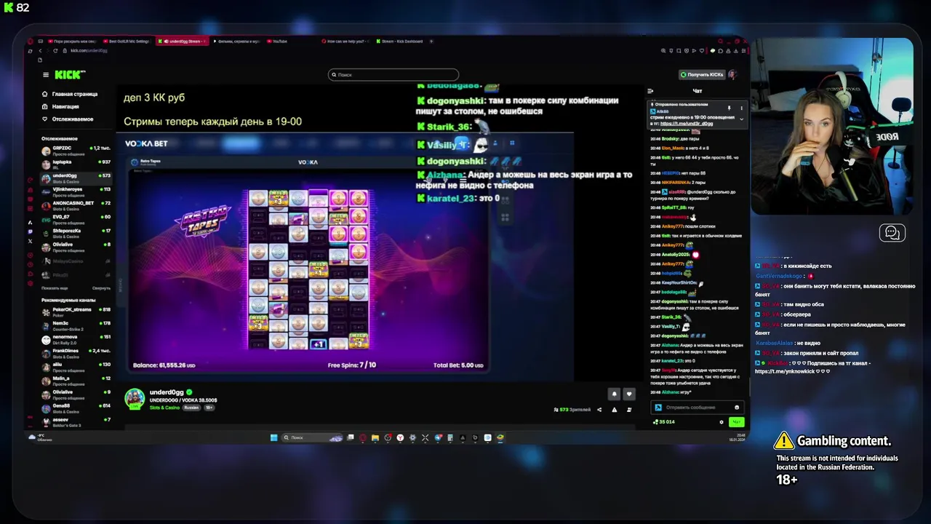The width and height of the screenshot is (931, 524).
Task: Open File Explorer from the taskbar
Action: [x=375, y=437]
